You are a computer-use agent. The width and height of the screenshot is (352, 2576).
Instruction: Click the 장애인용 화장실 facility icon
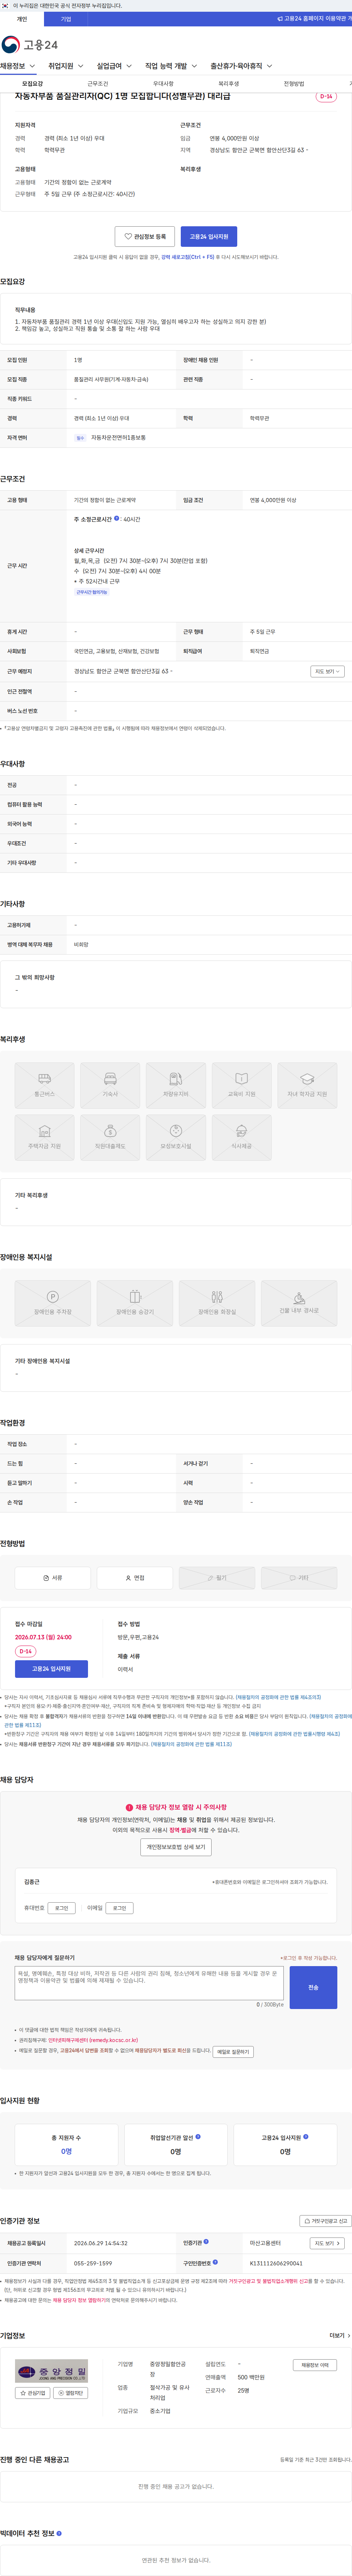click(217, 1303)
